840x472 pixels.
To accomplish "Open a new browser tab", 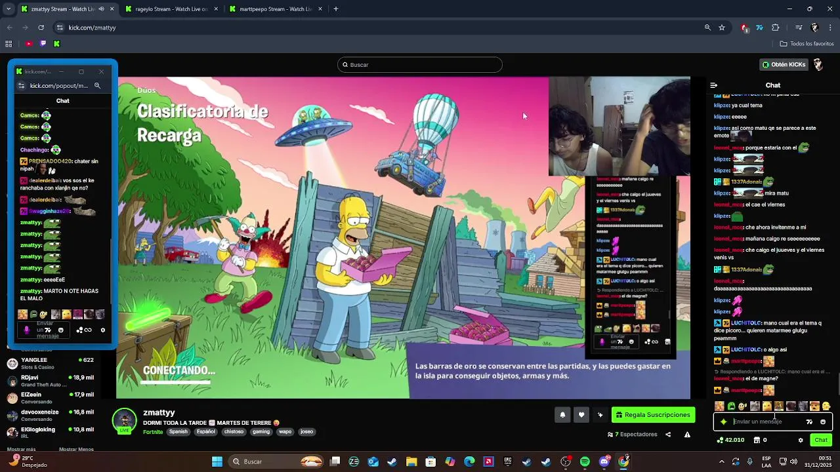I will 336,9.
